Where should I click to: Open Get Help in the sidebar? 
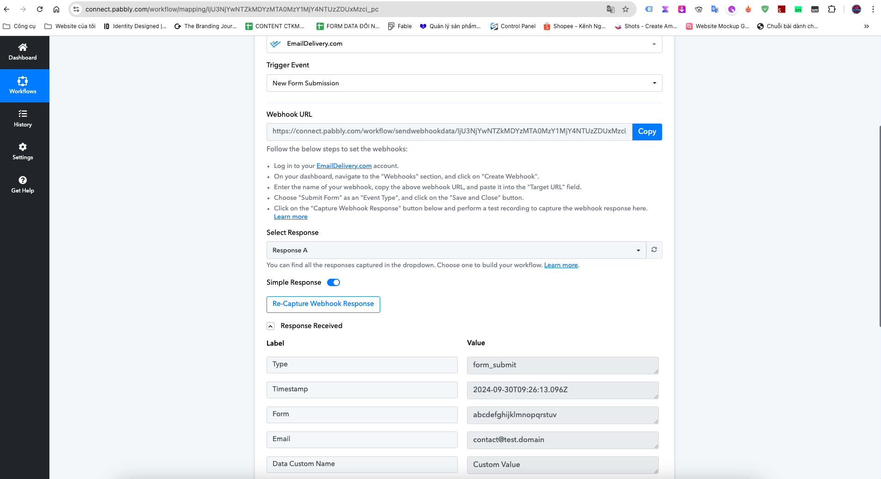click(23, 185)
